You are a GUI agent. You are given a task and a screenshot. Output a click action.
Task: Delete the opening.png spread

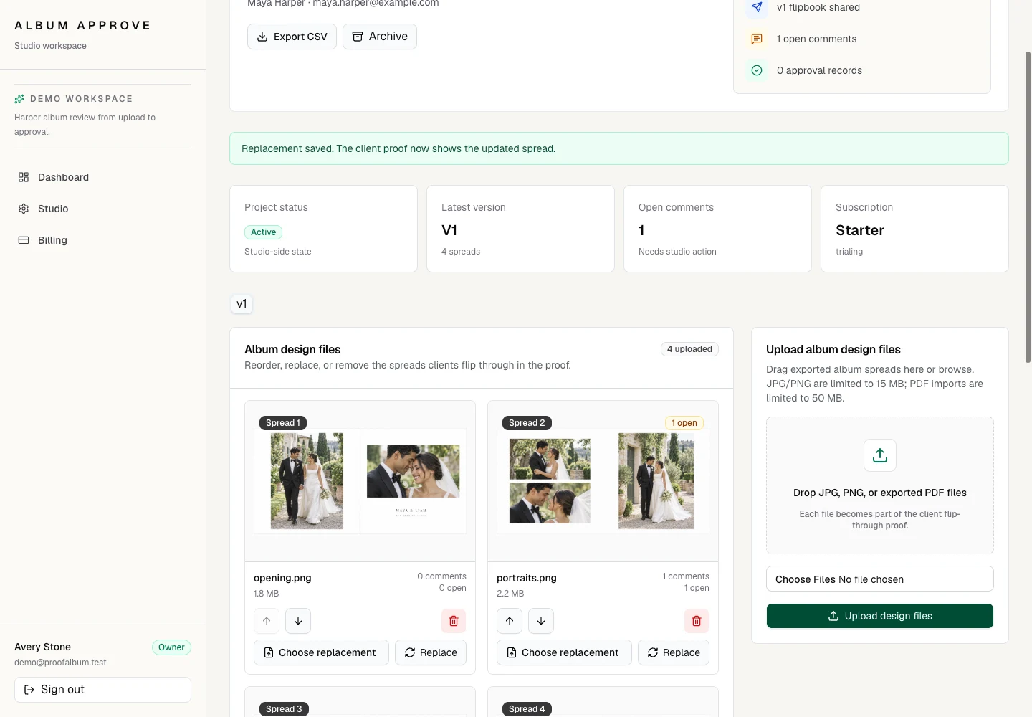[x=454, y=621]
